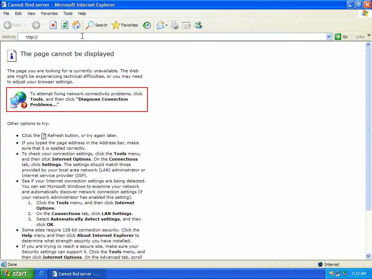Stop loading with the red X icon

53,25
